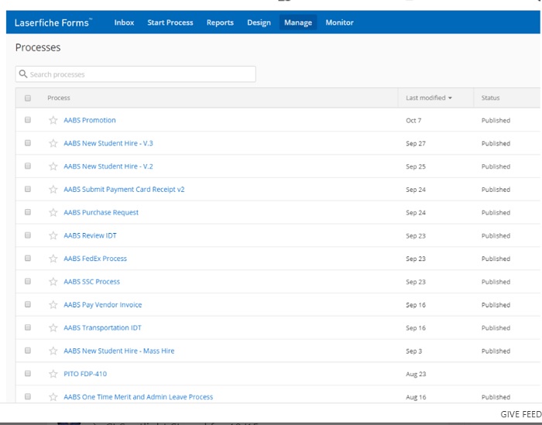Open the PITO FDP-410 process link
542x425 pixels.
click(85, 374)
